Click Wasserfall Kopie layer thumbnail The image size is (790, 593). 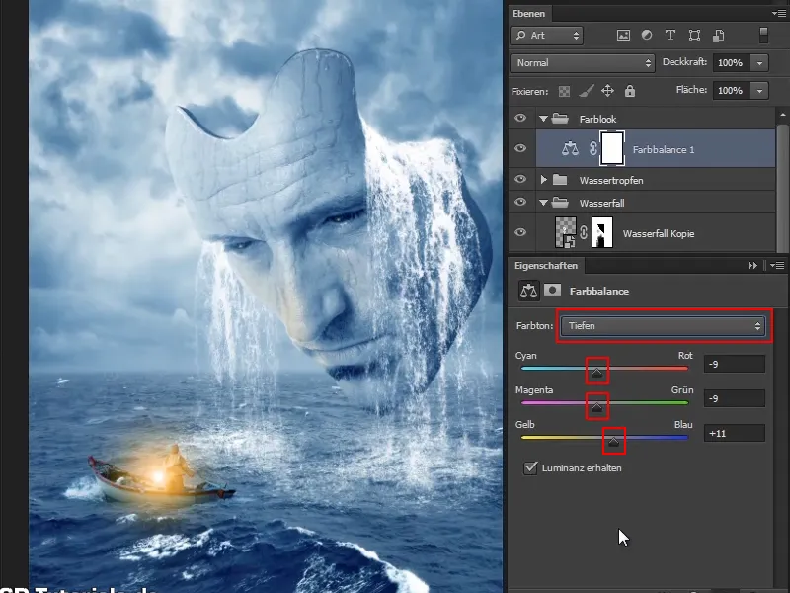(x=565, y=232)
